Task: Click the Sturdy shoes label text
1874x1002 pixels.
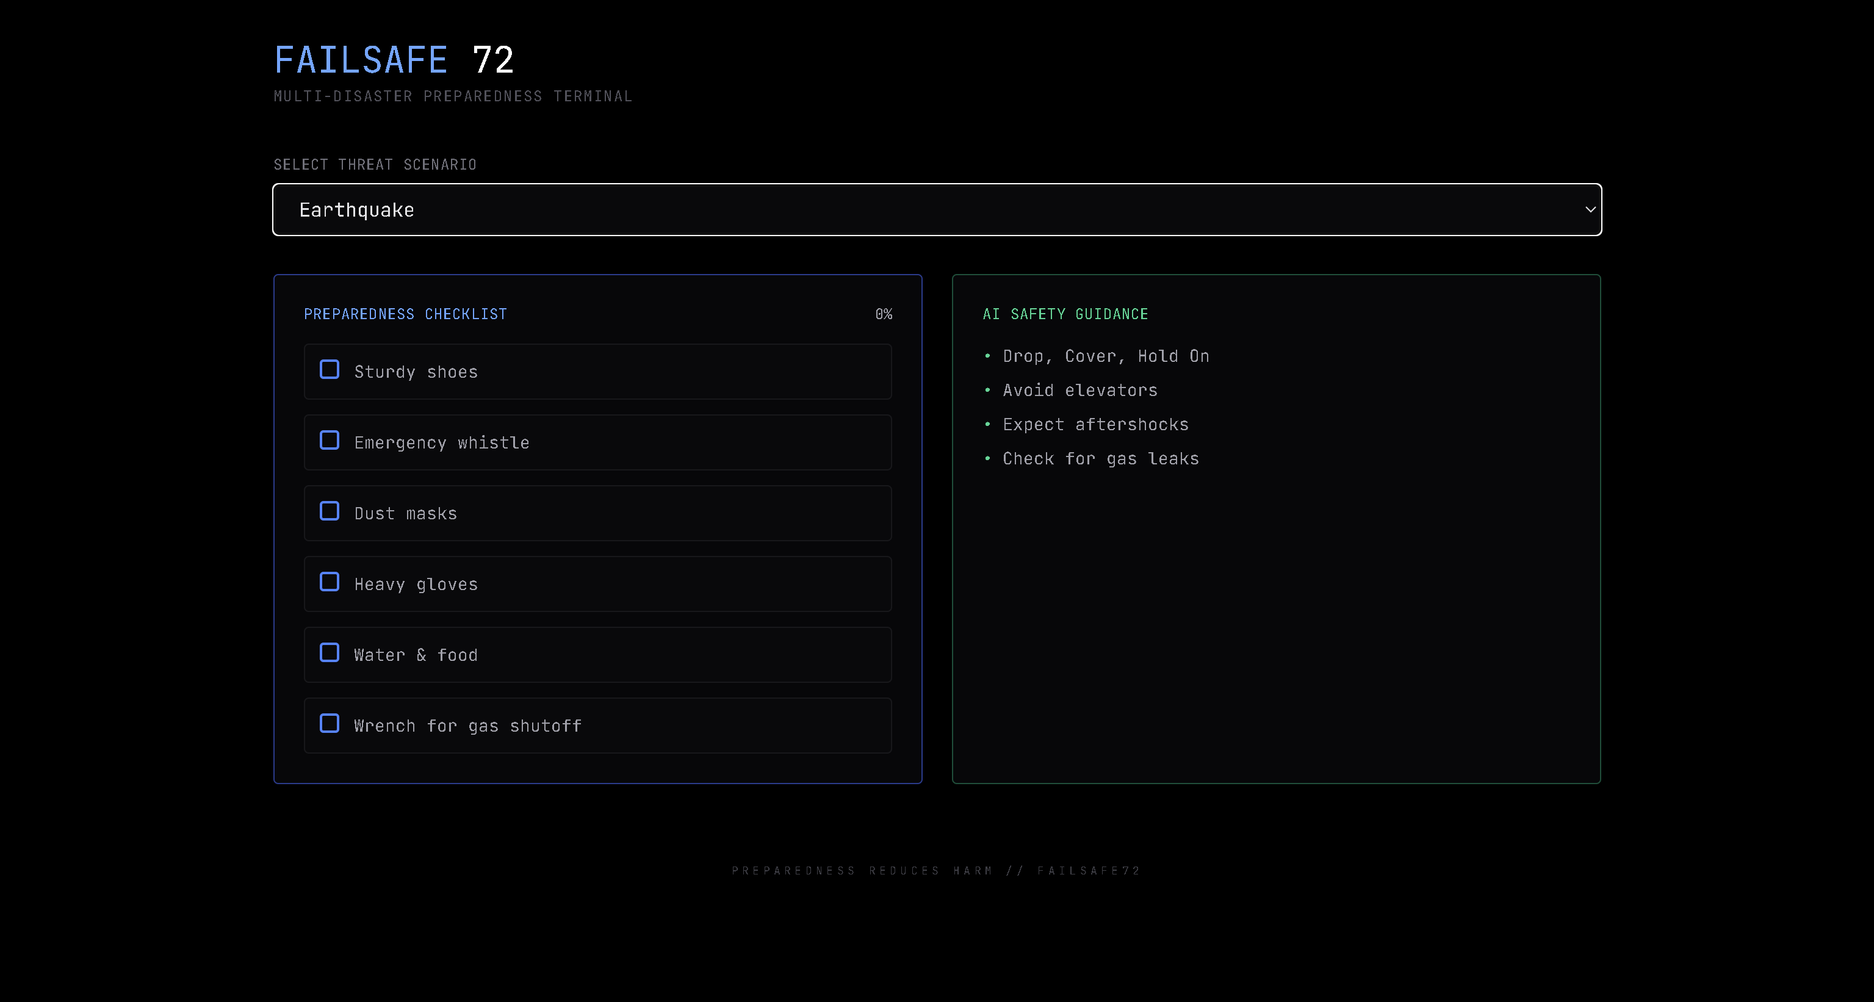Action: [416, 372]
